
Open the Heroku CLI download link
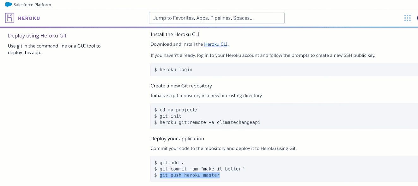click(216, 44)
